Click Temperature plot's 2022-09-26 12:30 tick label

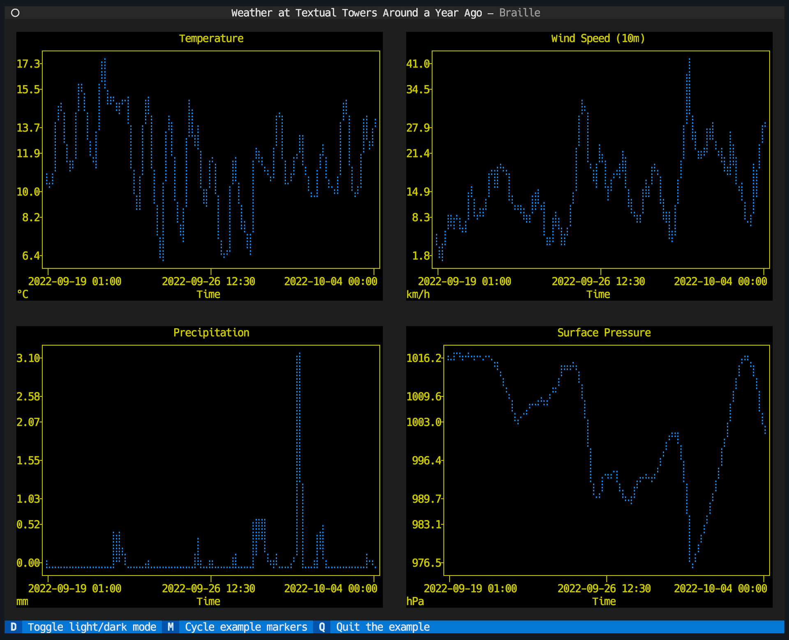pyautogui.click(x=208, y=282)
